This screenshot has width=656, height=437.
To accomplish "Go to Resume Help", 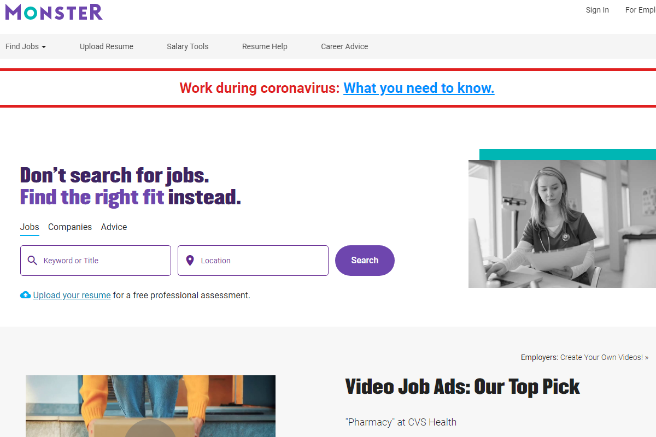I will (x=265, y=46).
